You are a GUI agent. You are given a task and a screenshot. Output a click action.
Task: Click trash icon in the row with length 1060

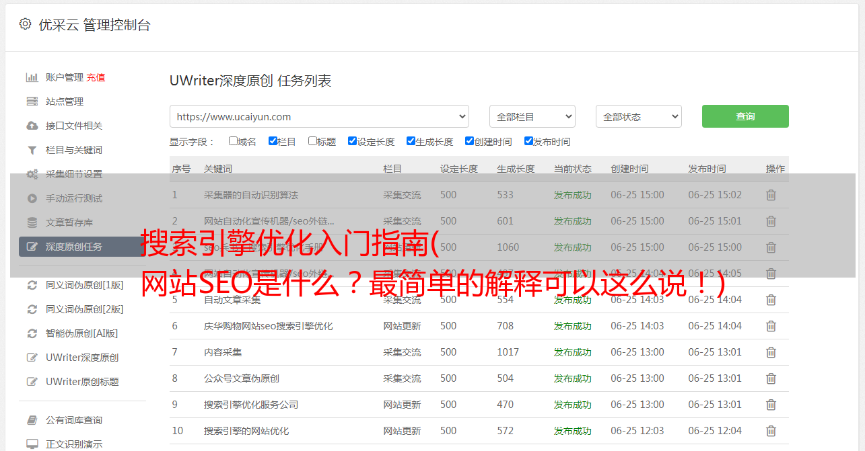(771, 247)
